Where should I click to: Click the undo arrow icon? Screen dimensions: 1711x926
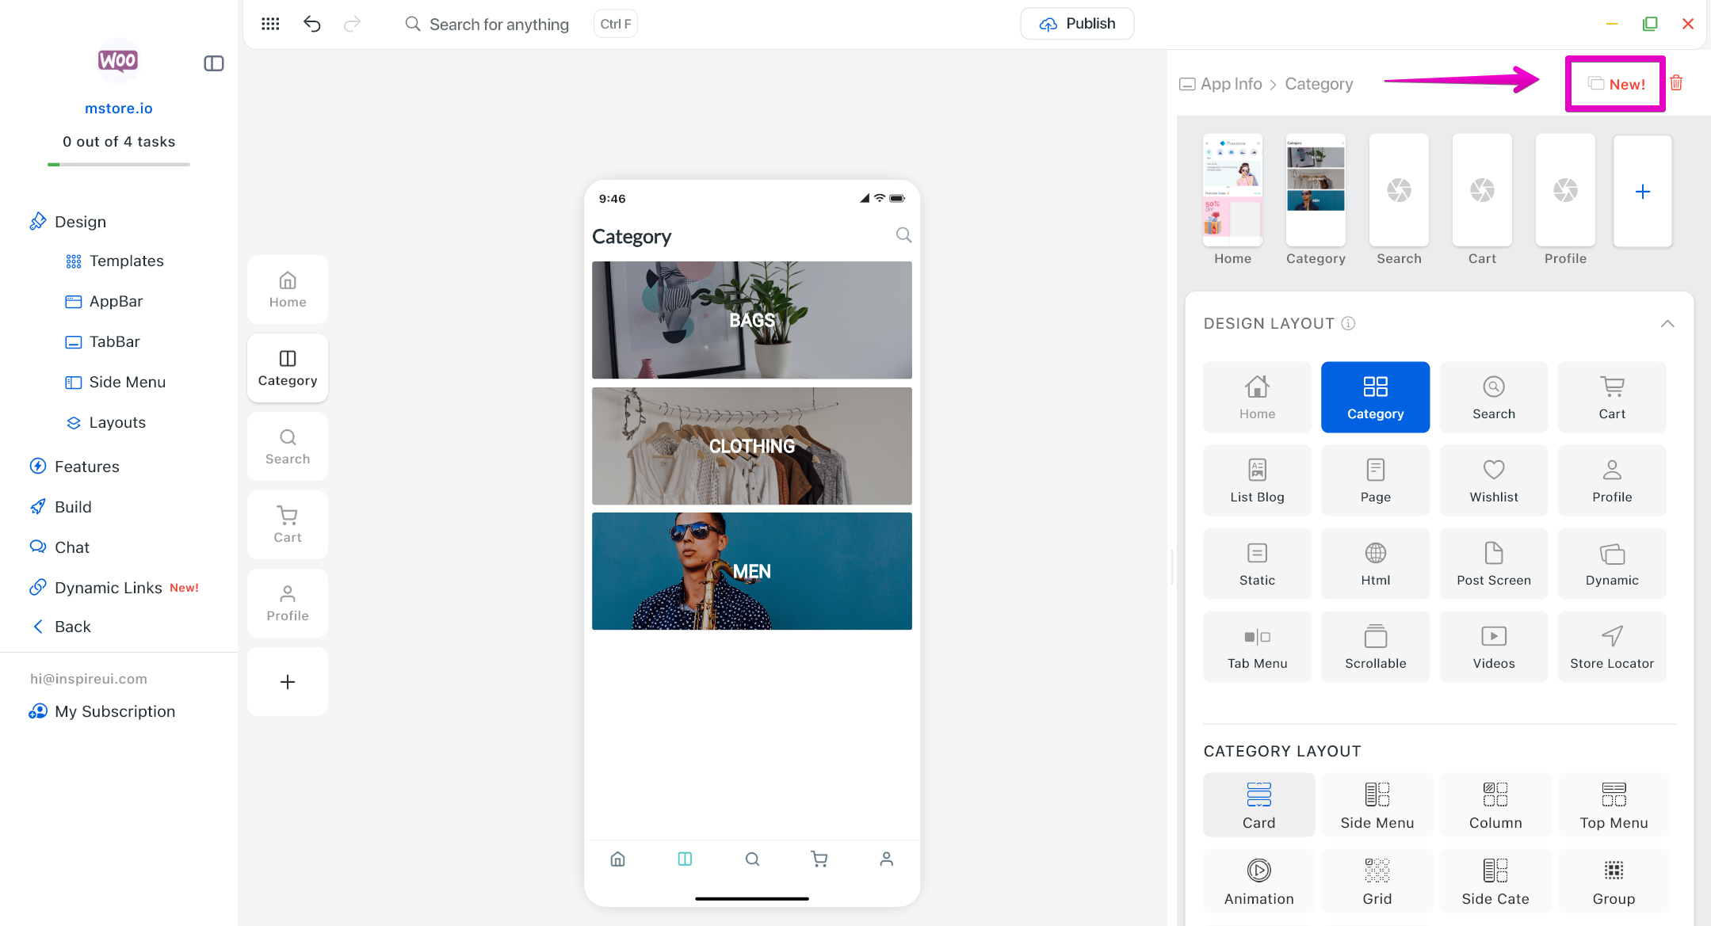[312, 24]
